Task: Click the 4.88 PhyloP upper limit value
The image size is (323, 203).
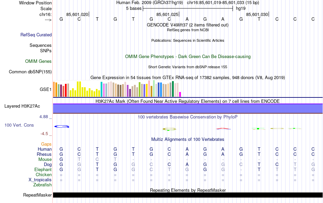Action: [x=44, y=117]
